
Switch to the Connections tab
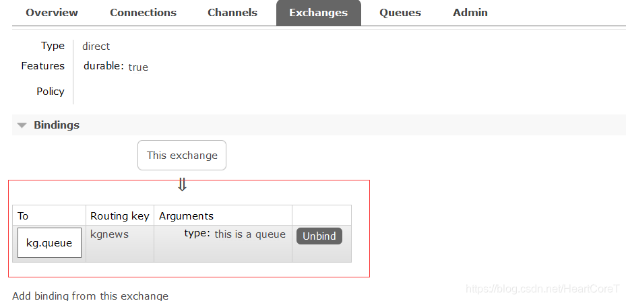(143, 13)
